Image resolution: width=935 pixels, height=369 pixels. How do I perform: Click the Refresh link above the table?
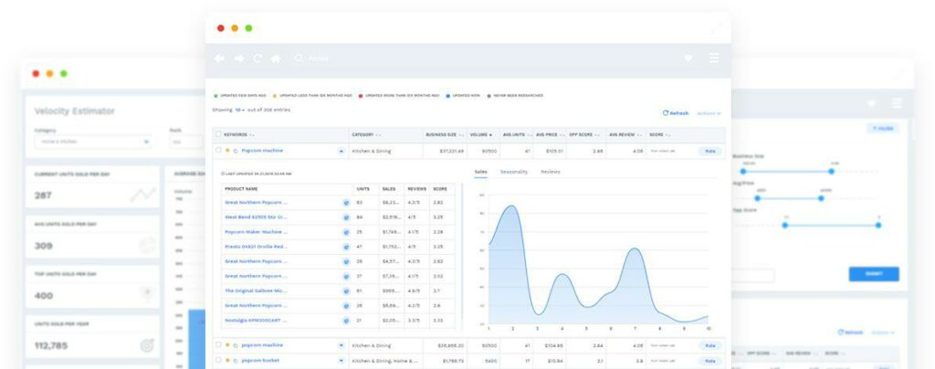coord(676,113)
